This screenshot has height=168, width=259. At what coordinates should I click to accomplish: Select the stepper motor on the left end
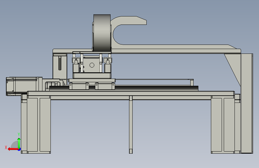tap(24, 86)
